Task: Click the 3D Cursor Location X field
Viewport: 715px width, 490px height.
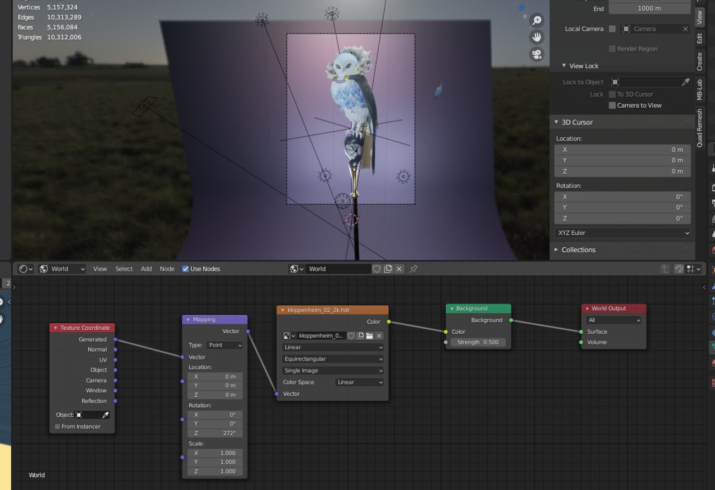Action: [x=622, y=150]
